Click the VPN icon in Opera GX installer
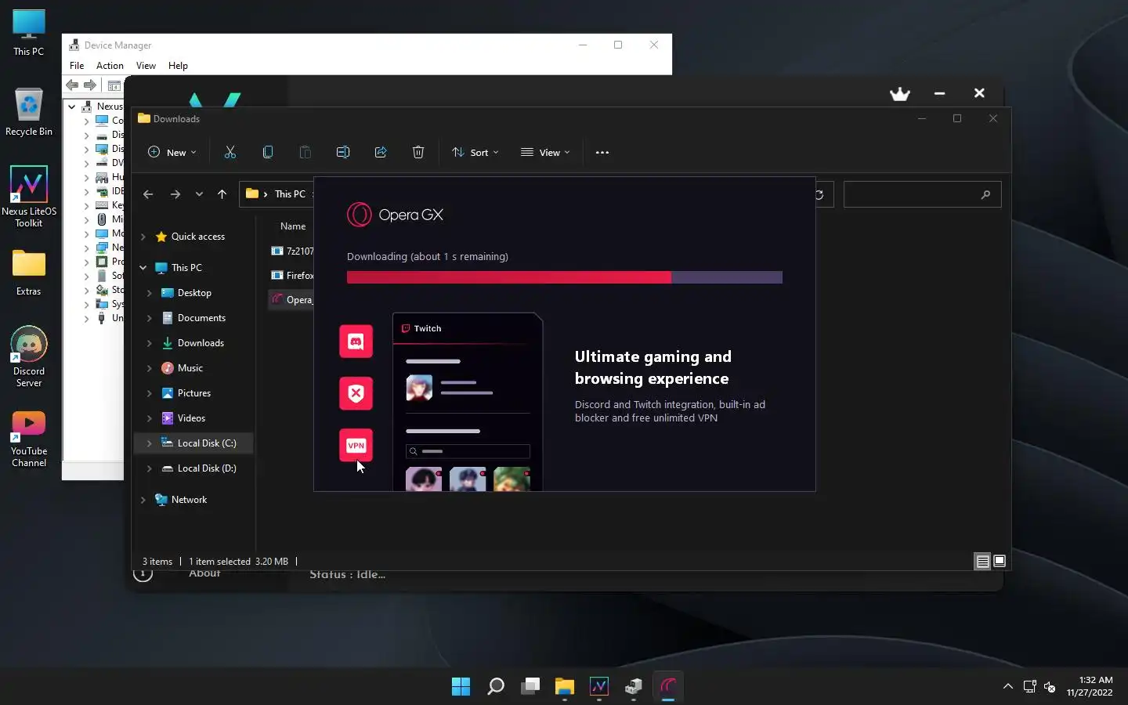The image size is (1128, 705). (356, 445)
